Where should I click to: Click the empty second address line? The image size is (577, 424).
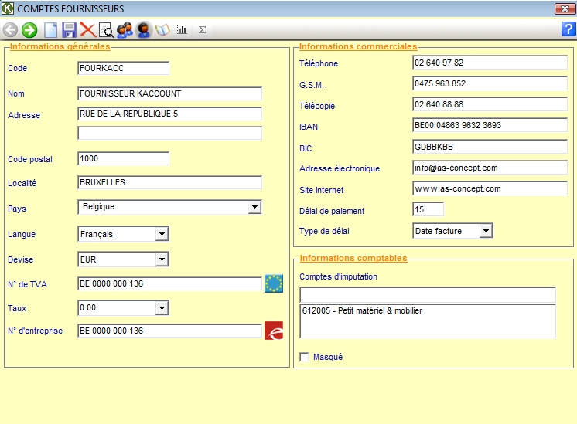[x=169, y=133]
